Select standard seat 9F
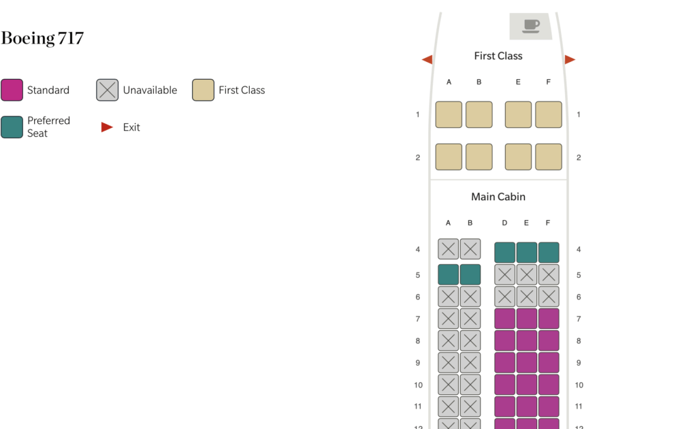The width and height of the screenshot is (697, 429). pos(549,363)
